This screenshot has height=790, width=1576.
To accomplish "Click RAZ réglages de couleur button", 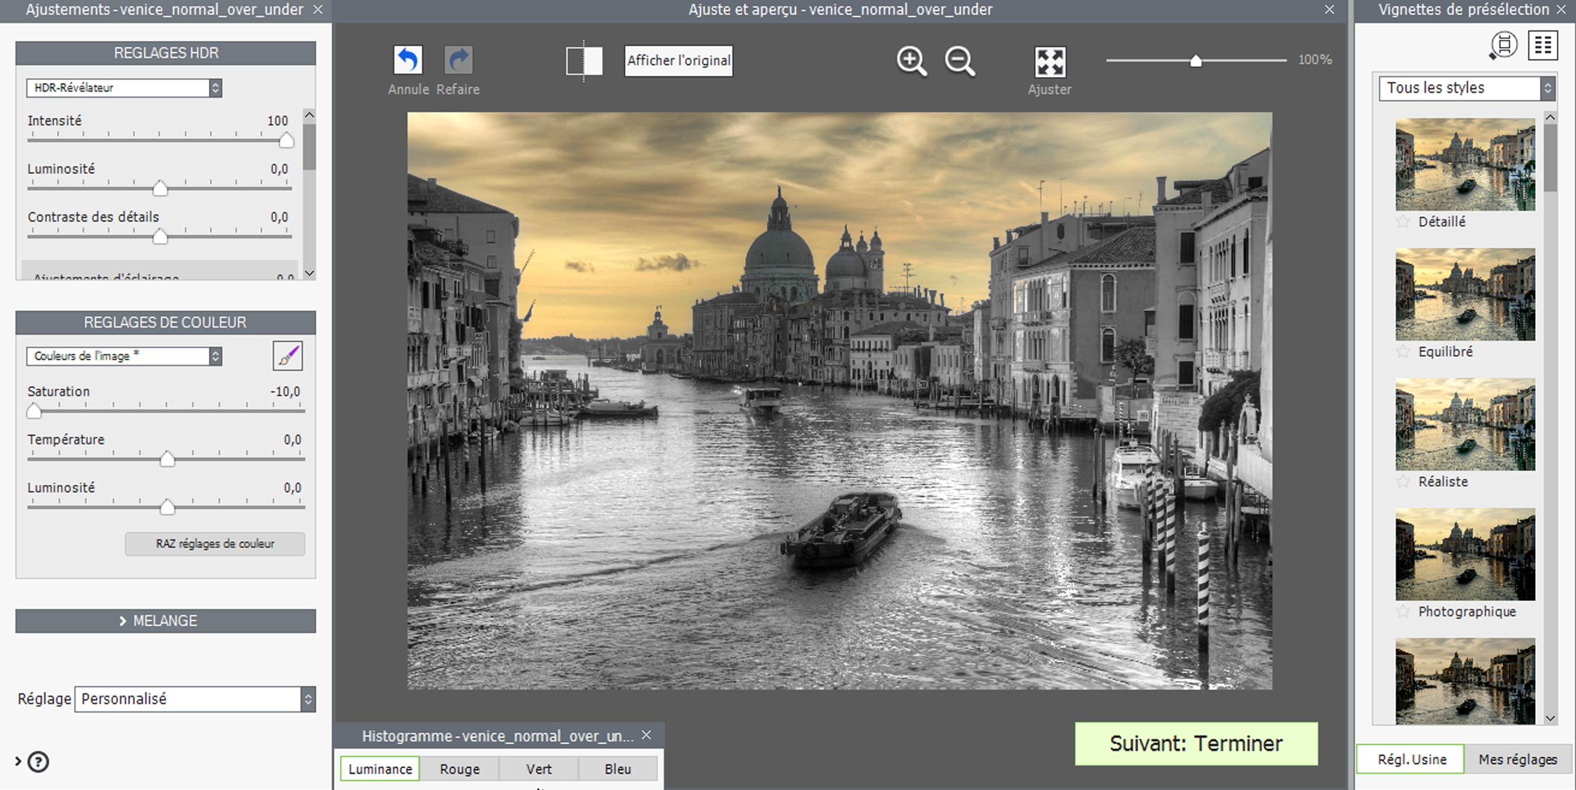I will pyautogui.click(x=214, y=543).
